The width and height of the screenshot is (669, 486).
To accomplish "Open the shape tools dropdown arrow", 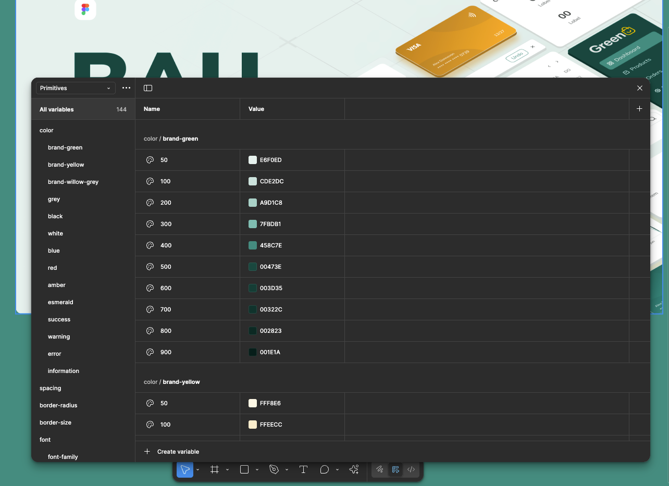I will pos(256,469).
